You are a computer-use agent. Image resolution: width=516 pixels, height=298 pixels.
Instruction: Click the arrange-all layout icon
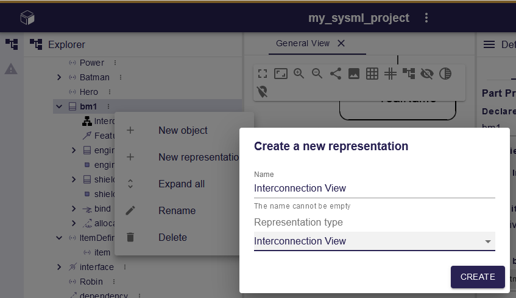(409, 74)
